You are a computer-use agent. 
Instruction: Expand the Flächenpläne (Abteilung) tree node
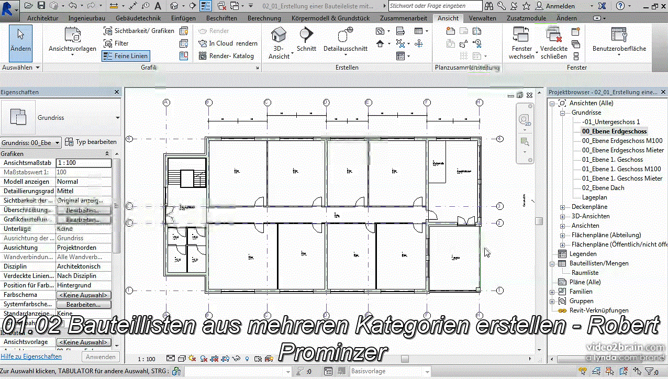click(562, 235)
